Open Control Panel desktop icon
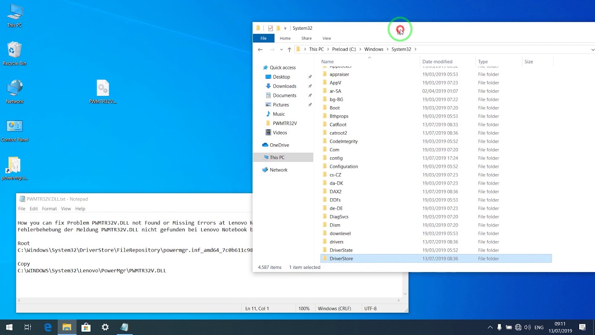The image size is (595, 335). pyautogui.click(x=14, y=130)
